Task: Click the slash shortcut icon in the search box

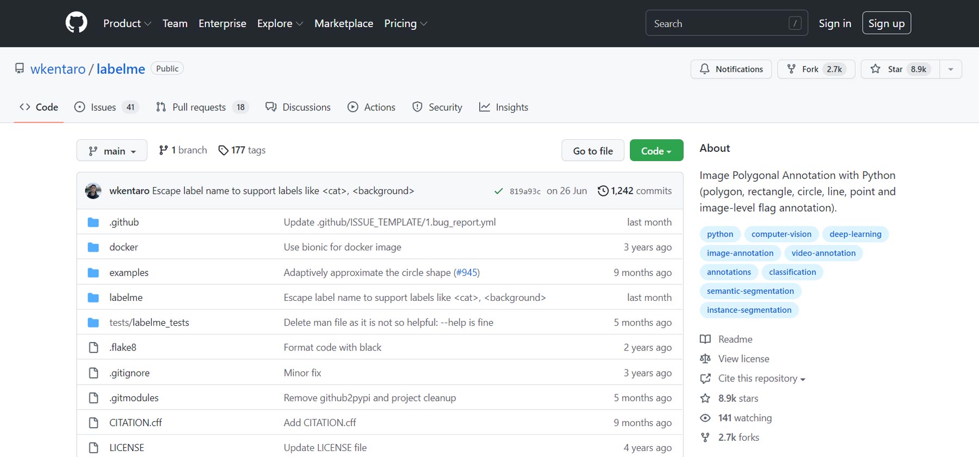Action: pyautogui.click(x=795, y=23)
